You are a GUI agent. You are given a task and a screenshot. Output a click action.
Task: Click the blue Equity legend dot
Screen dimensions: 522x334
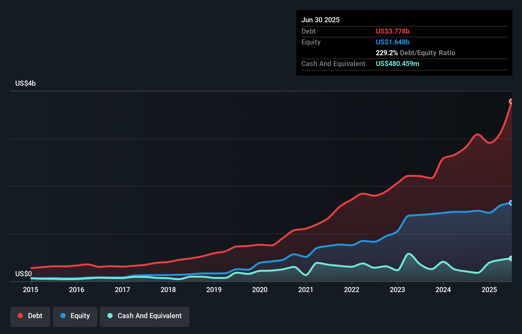tap(63, 316)
